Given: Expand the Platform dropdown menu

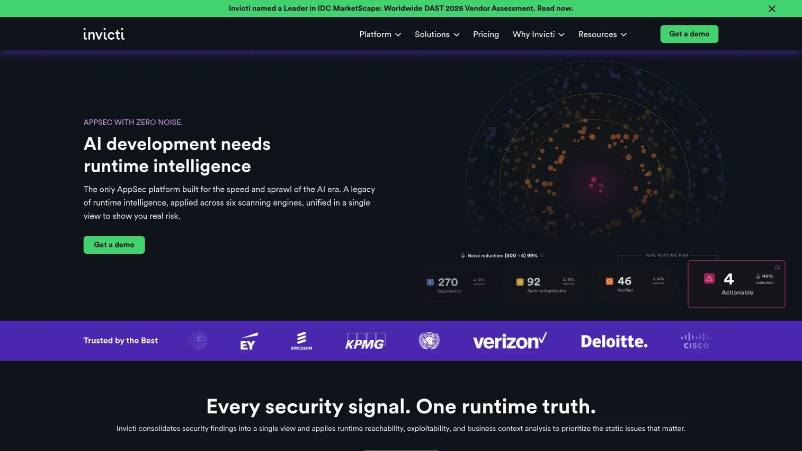Looking at the screenshot, I should tap(380, 34).
